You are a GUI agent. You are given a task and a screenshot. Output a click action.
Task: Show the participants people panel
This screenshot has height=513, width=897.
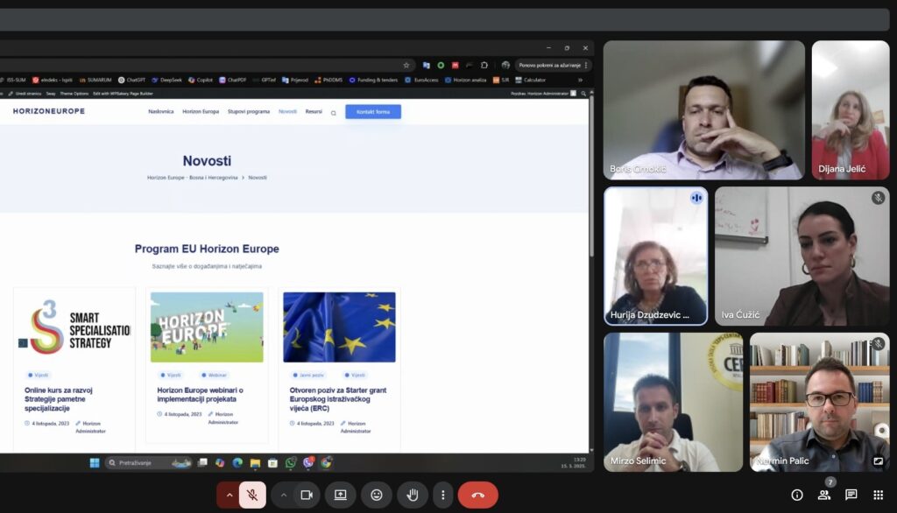824,495
